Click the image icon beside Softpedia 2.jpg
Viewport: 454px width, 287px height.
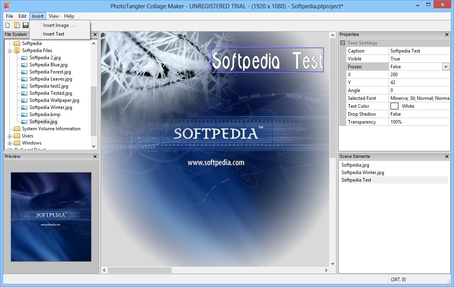tap(24, 58)
